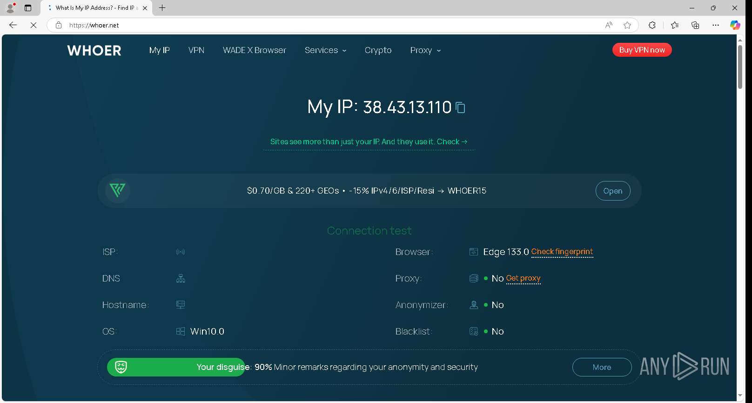The height and width of the screenshot is (403, 752).
Task: Follow the Check fingerprint link
Action: click(562, 252)
